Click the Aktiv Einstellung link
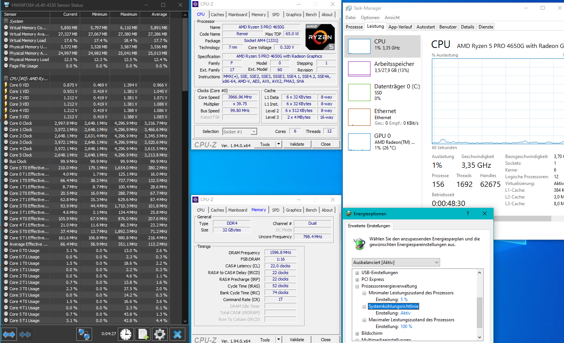The width and height of the screenshot is (564, 343). click(405, 313)
